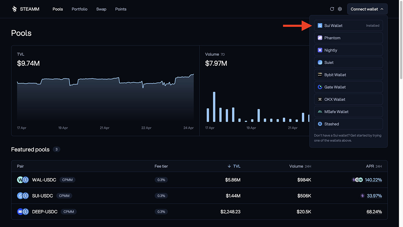Choose Phantom in the wallet list

point(349,38)
